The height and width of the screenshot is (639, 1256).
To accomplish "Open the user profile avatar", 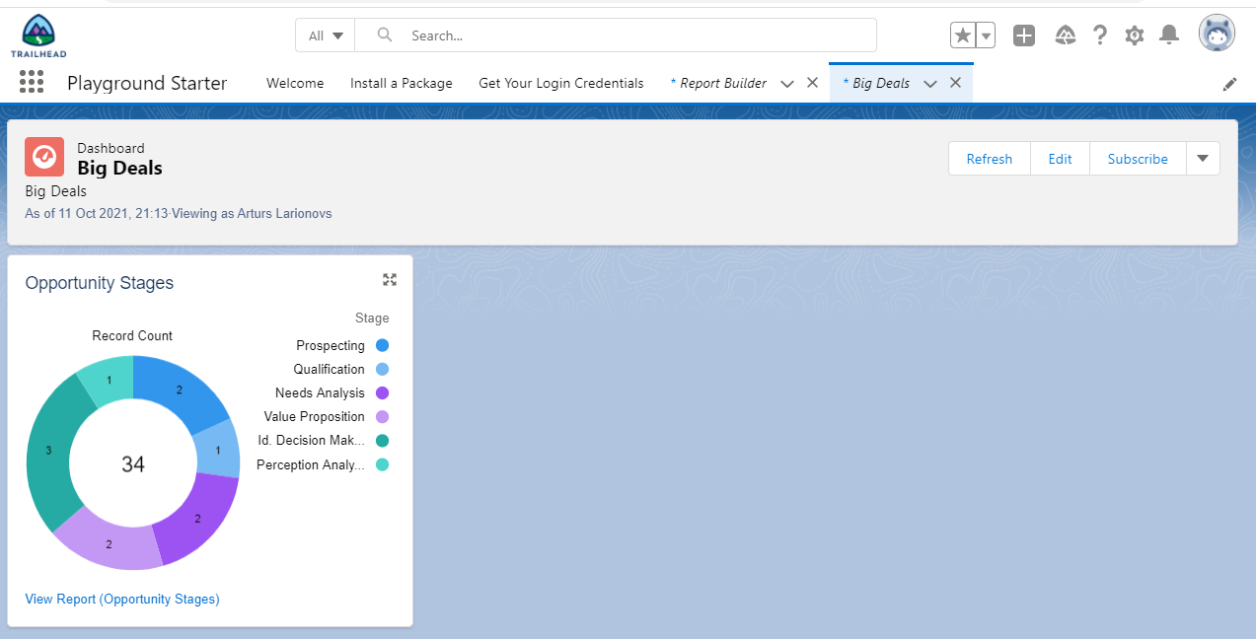I will 1217,34.
